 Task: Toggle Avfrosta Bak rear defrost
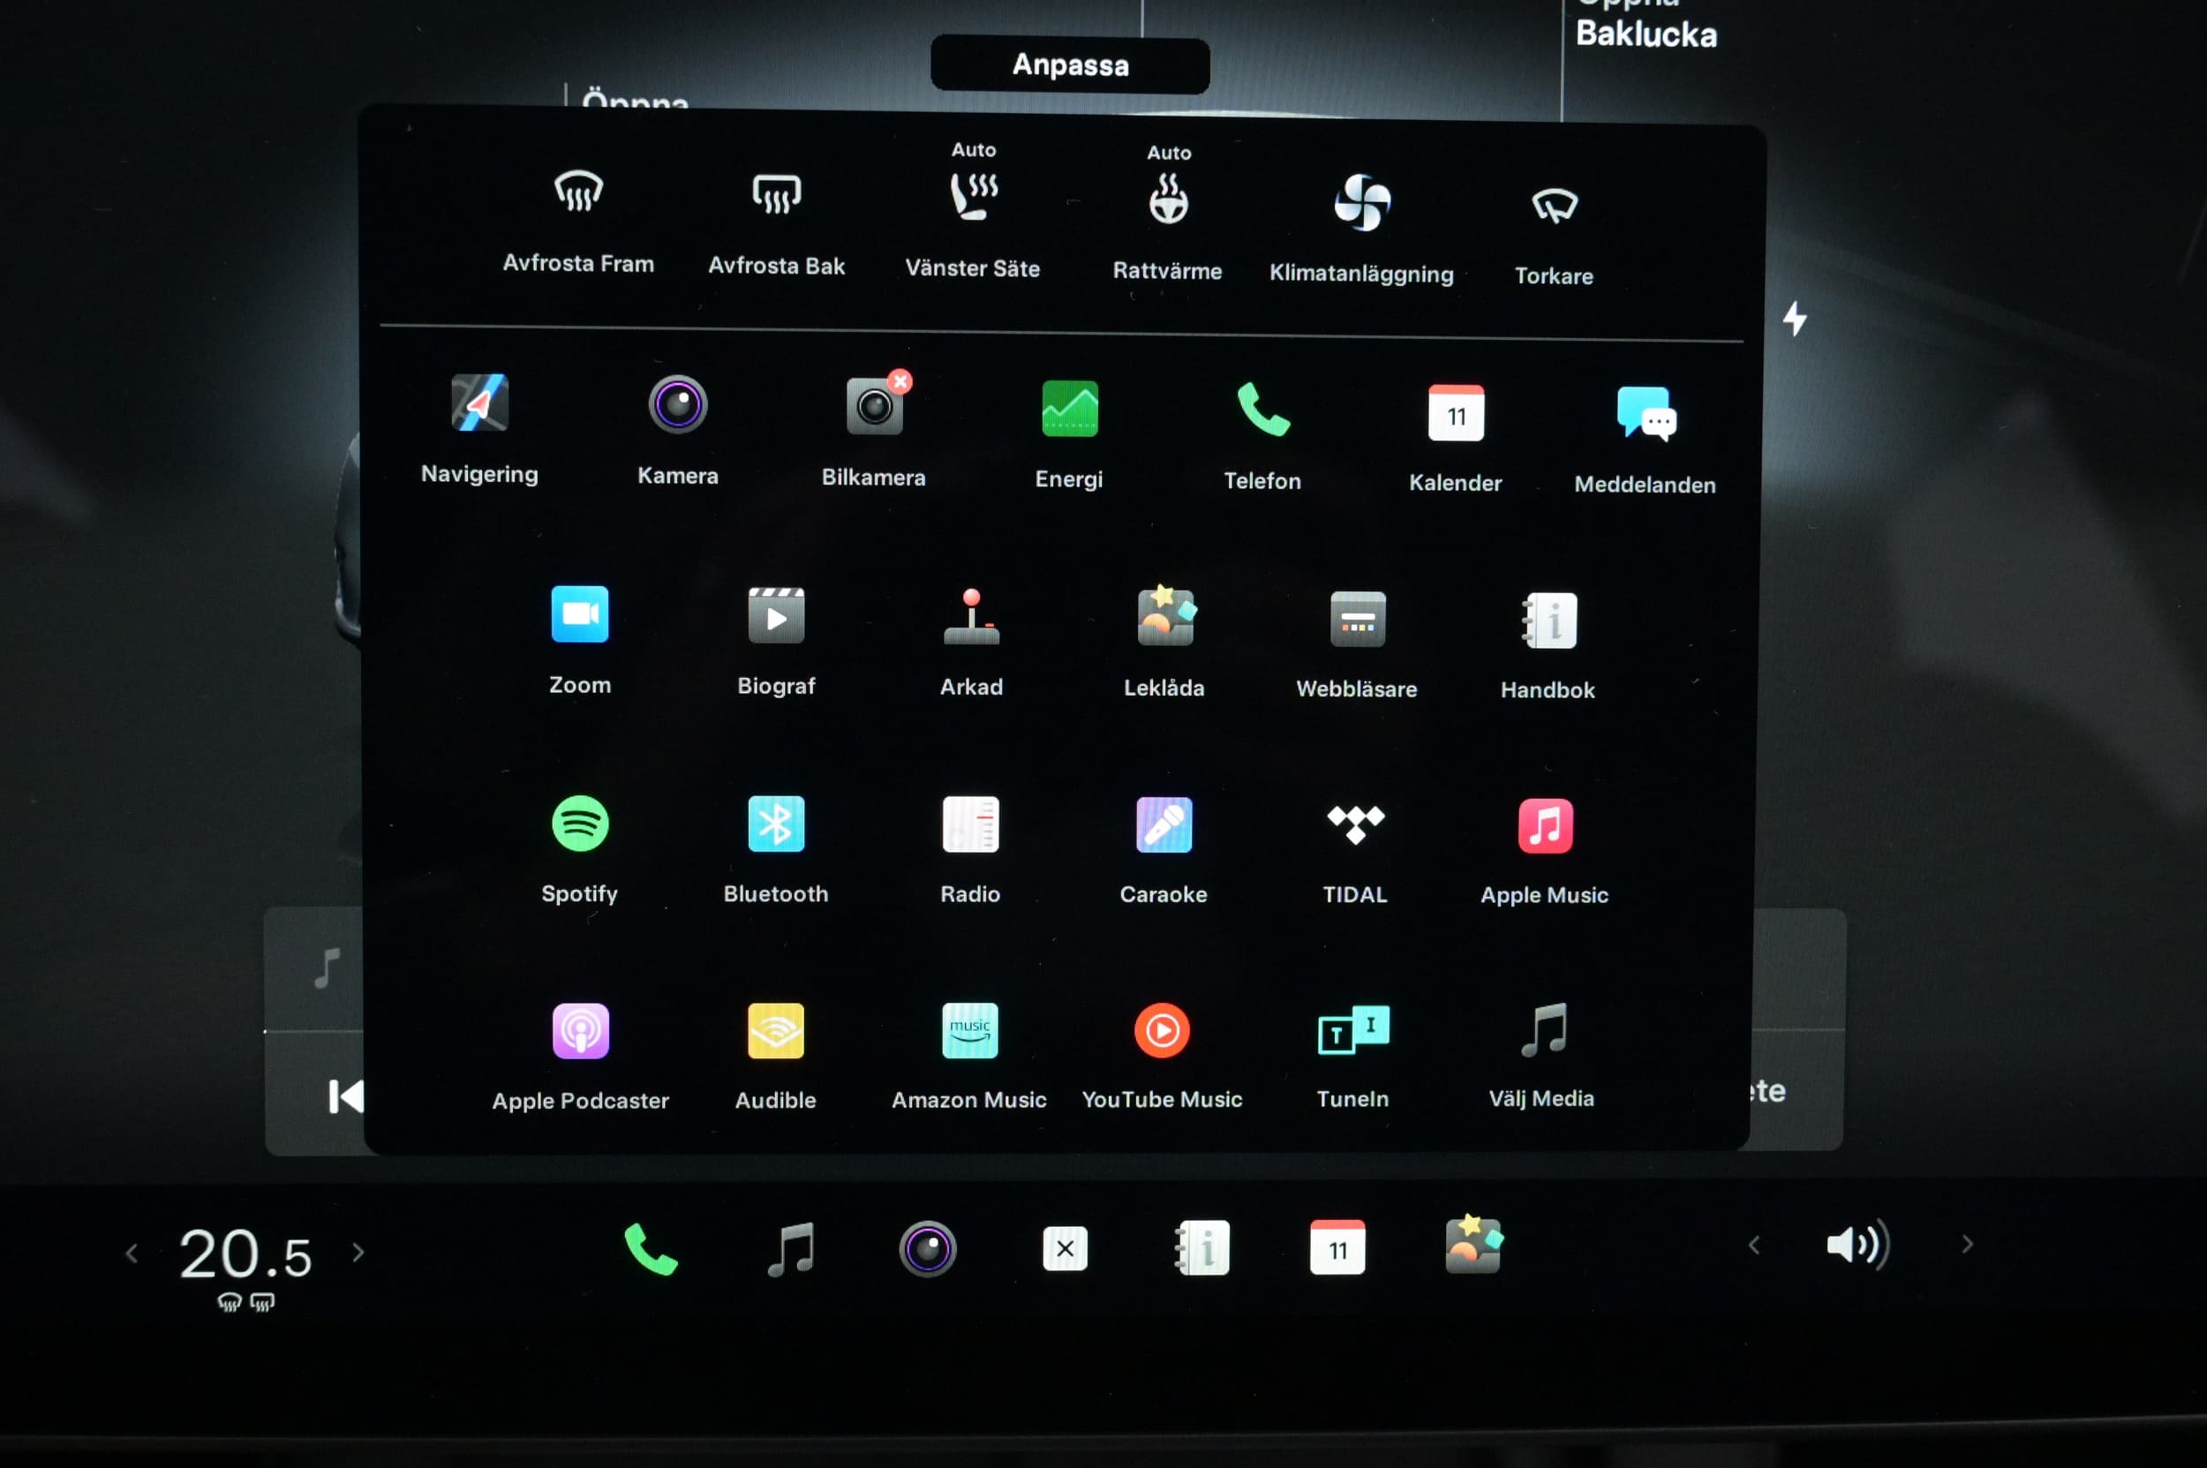(x=776, y=195)
